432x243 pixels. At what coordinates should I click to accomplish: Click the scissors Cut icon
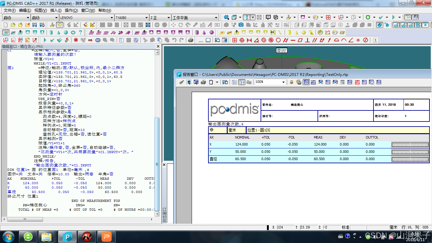pos(145,40)
